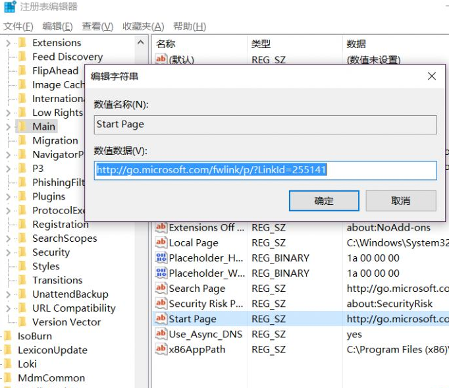Select the Image Caching folder icon

tap(22, 84)
